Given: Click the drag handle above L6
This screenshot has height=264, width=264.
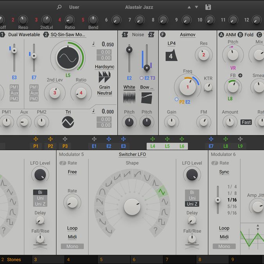Looking at the screenshot, I should tap(181, 139).
